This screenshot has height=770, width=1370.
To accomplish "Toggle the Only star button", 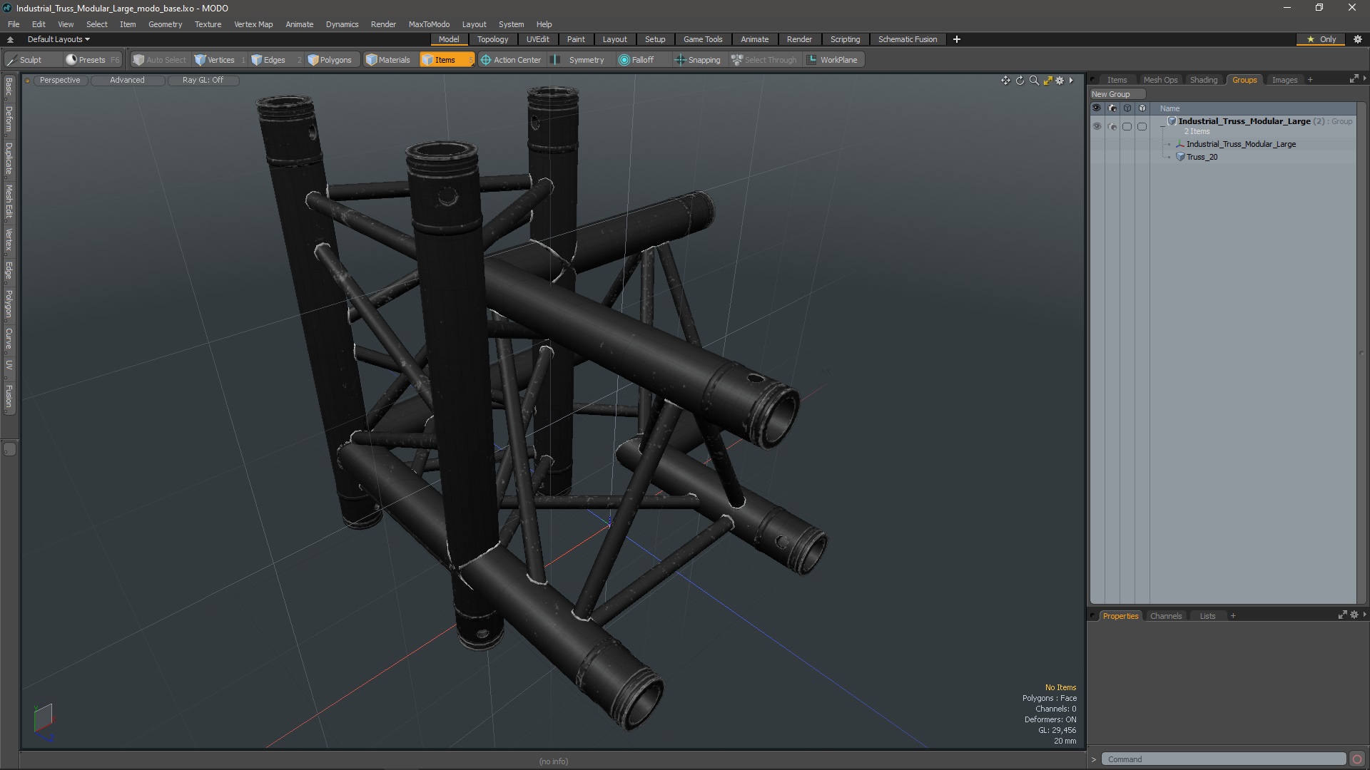I will coord(1321,39).
